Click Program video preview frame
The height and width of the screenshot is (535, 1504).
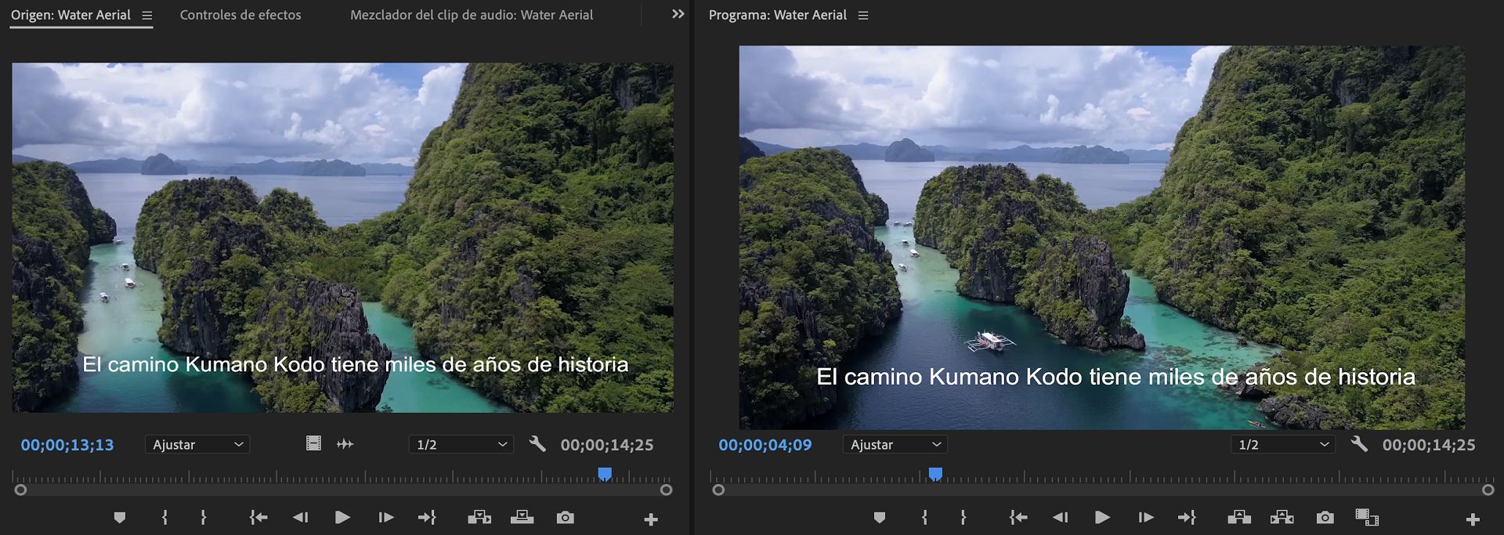coord(1102,237)
